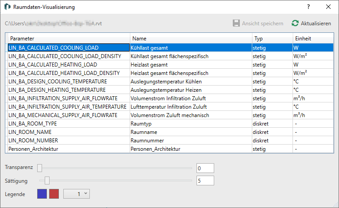The width and height of the screenshot is (339, 208).
Task: Click the name cell Raumtyp
Action: pos(191,124)
